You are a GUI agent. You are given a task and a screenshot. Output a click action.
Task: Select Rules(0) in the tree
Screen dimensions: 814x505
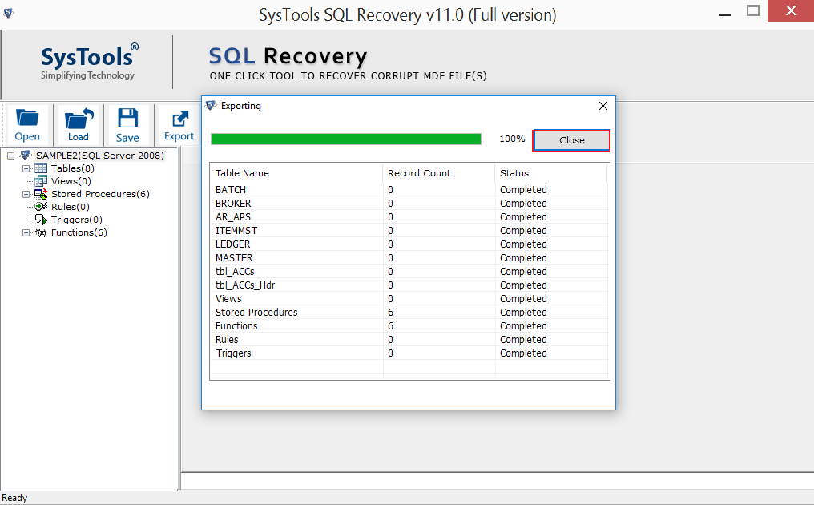tap(70, 207)
